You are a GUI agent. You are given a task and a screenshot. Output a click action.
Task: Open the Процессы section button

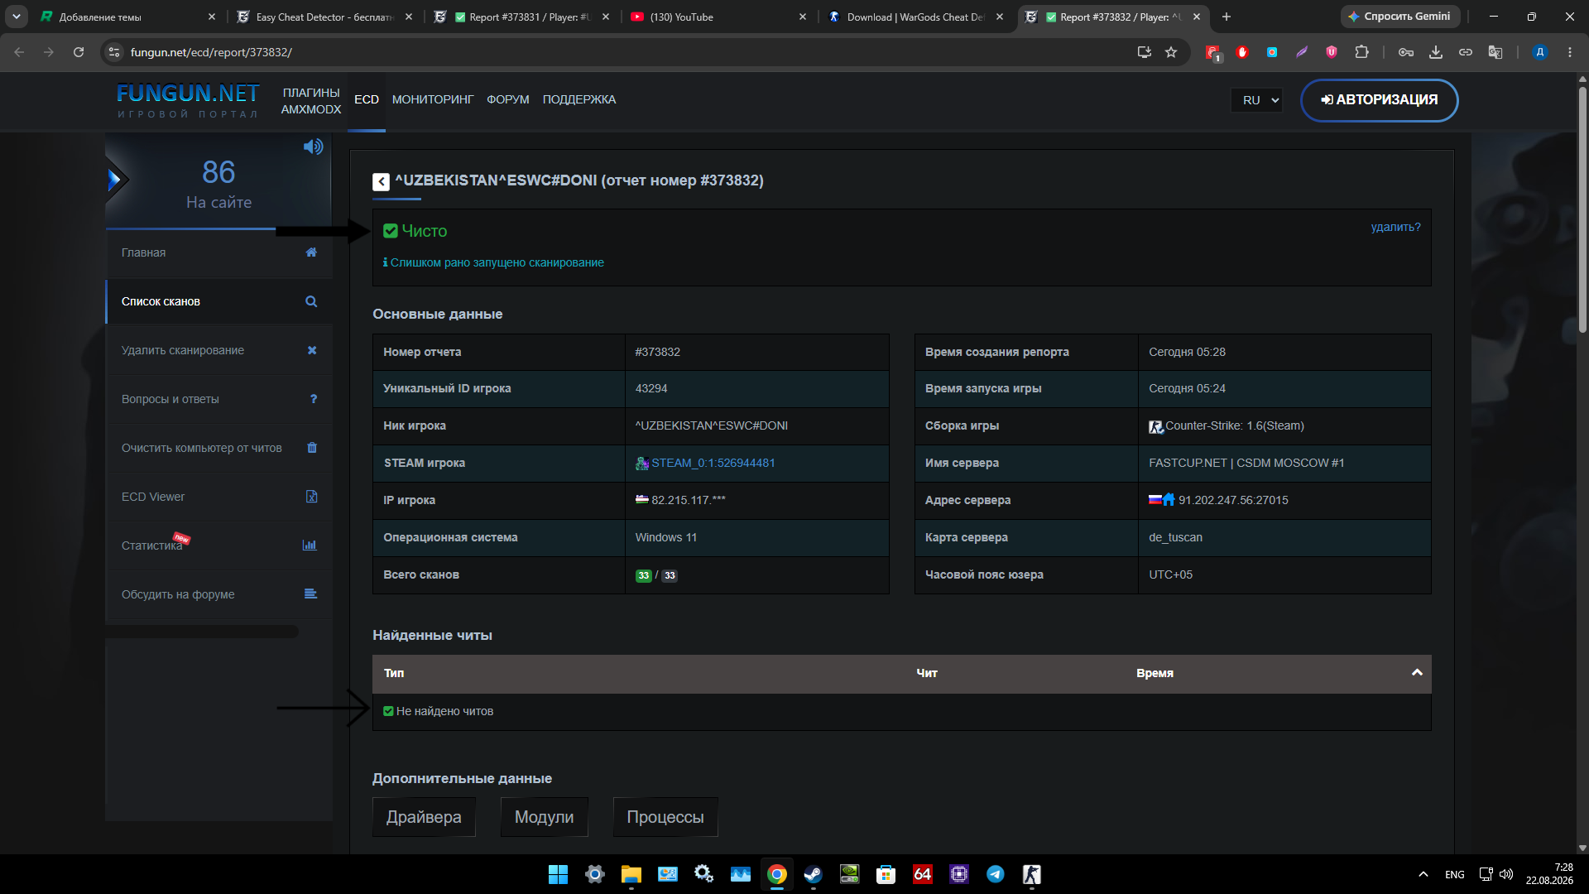[665, 817]
